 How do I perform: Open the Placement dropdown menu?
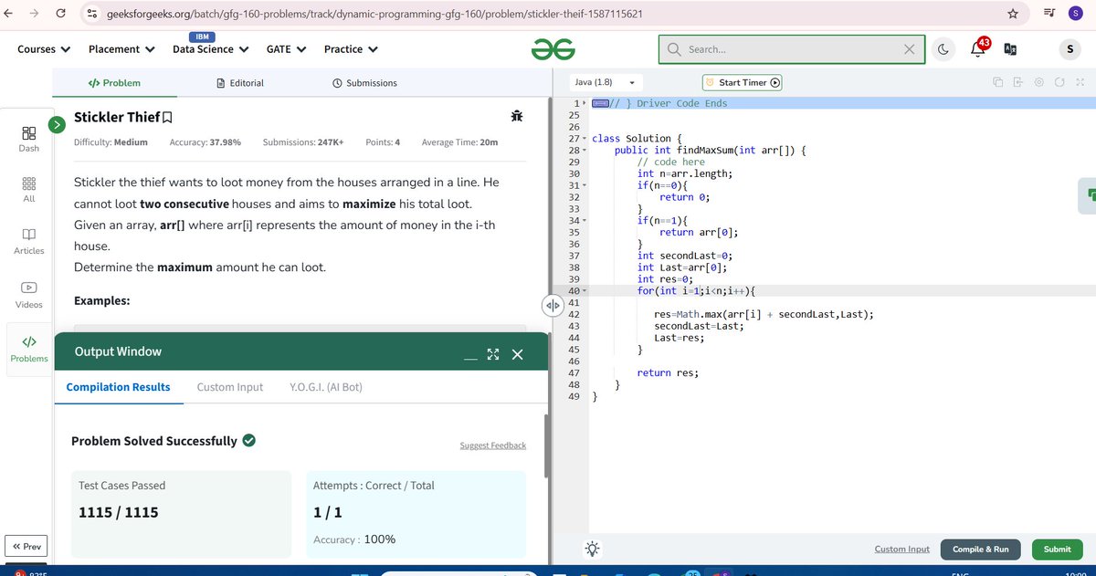(121, 49)
